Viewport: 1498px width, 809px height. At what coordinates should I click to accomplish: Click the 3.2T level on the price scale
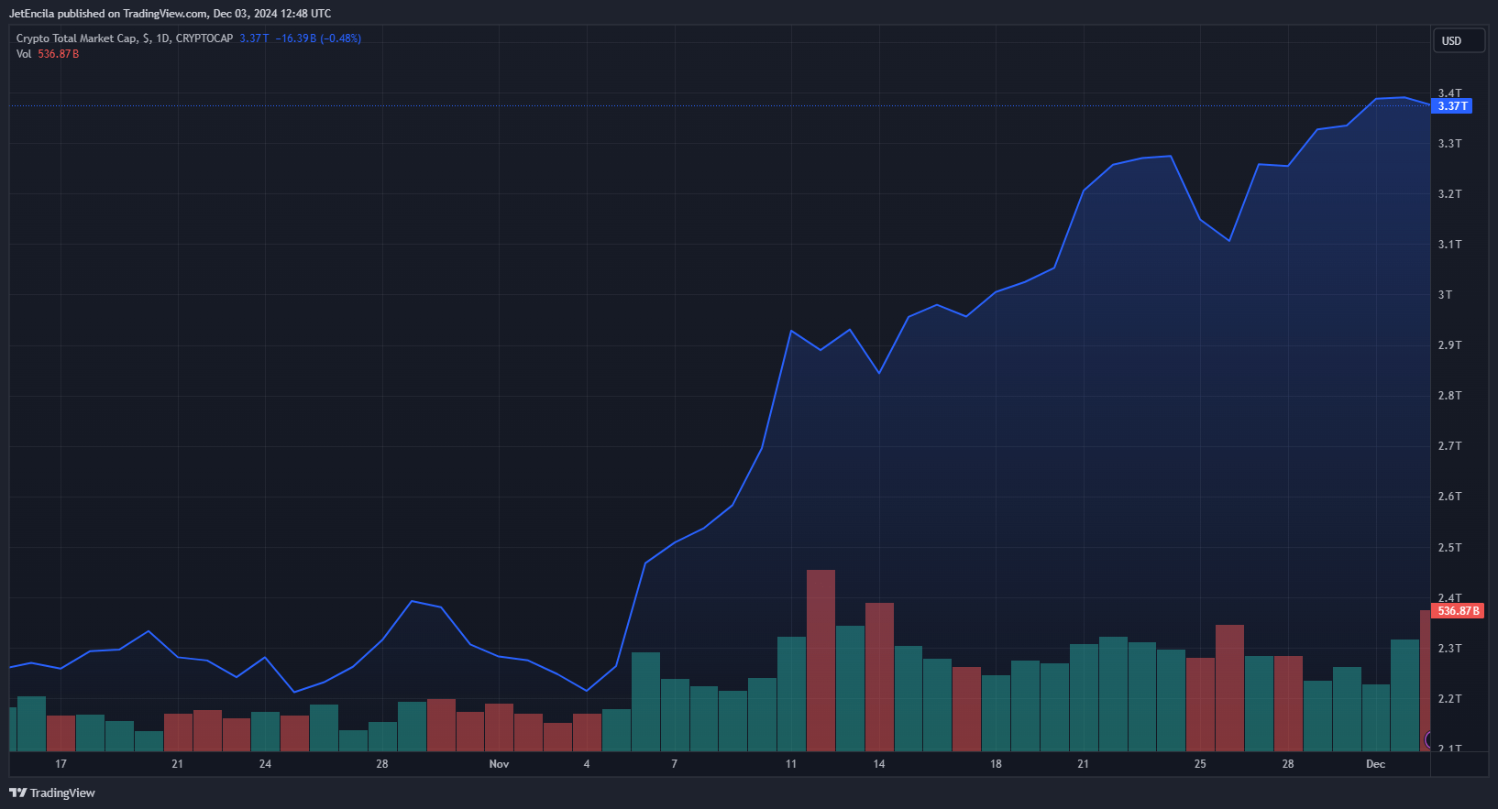click(x=1449, y=194)
